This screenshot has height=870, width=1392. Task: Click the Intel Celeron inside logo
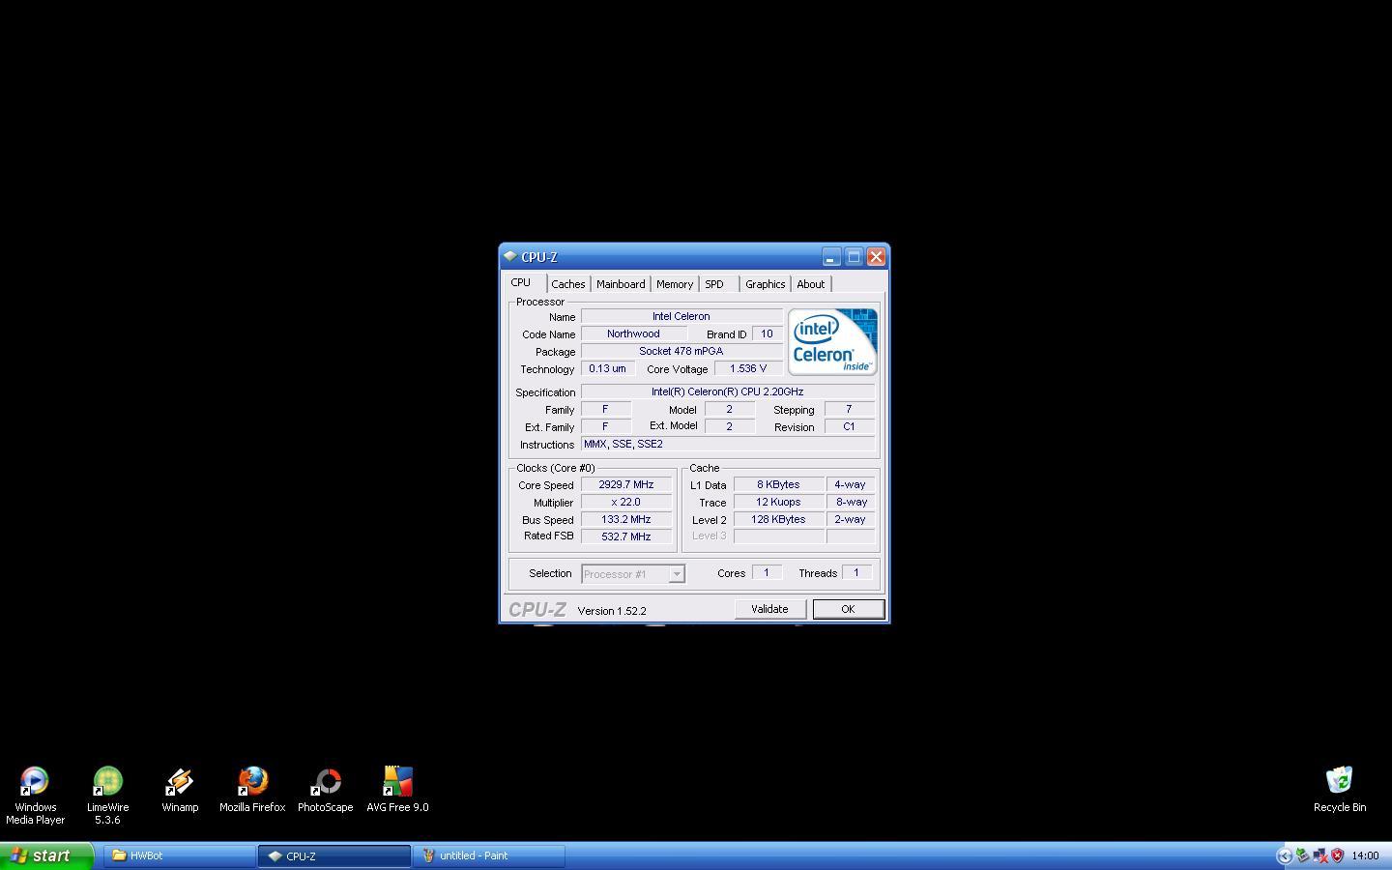click(x=832, y=342)
